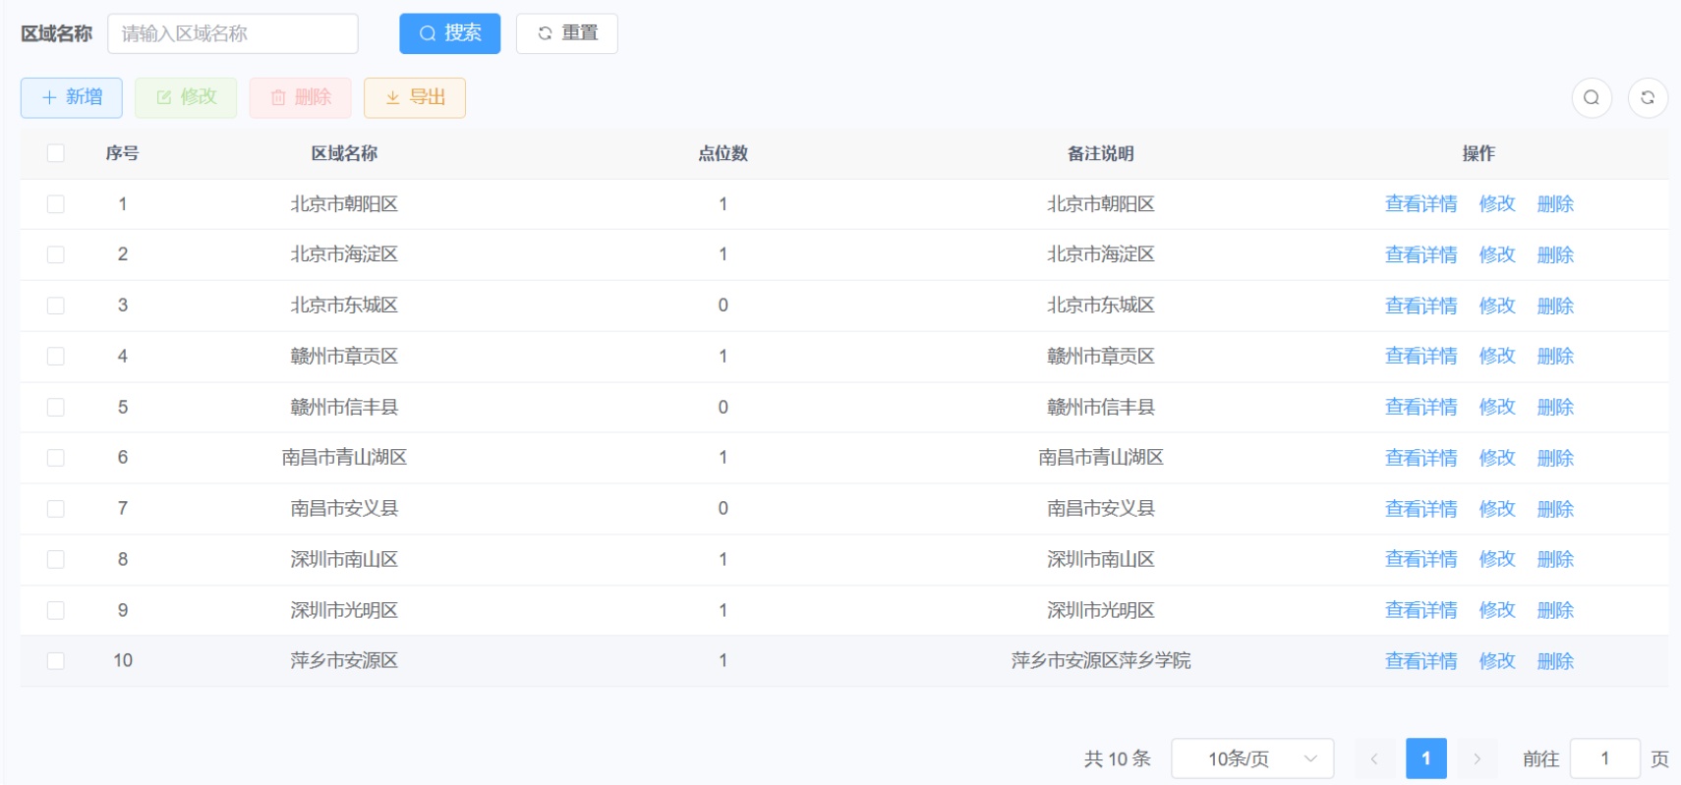Click 修改 for 深圳市南山区 row
The width and height of the screenshot is (1681, 785).
1496,559
